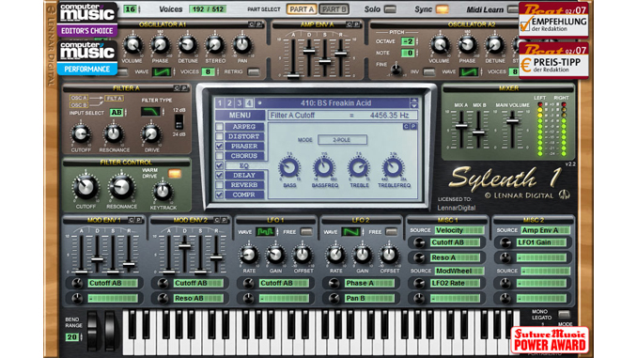Open Mod Env 1 Cutoff AB destination
This screenshot has height=358, width=637.
[x=113, y=283]
